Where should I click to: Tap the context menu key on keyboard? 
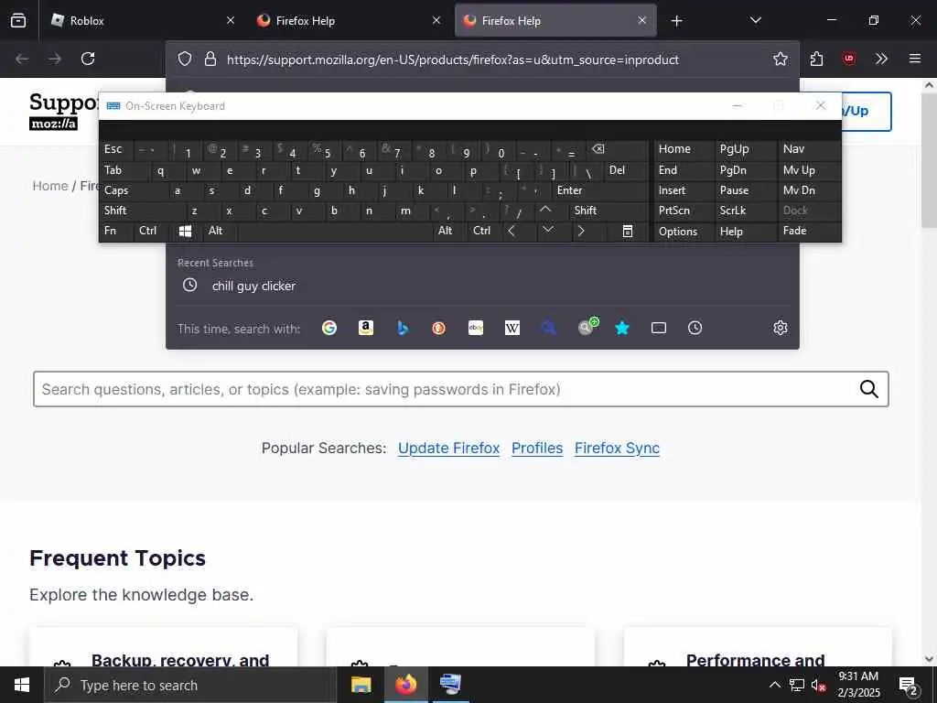tap(628, 231)
